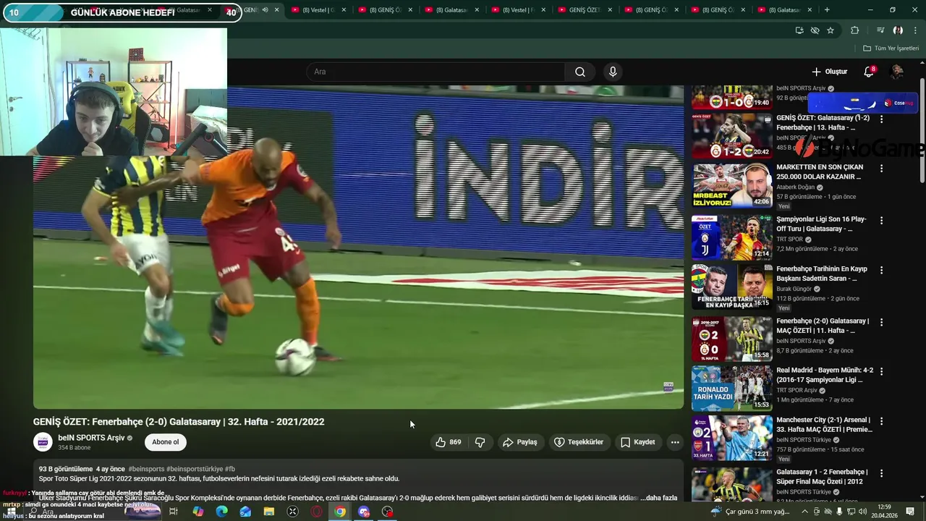The height and width of the screenshot is (521, 926).
Task: Switch to the GENİŞ ÖZET tab without counter
Action: coord(583,10)
